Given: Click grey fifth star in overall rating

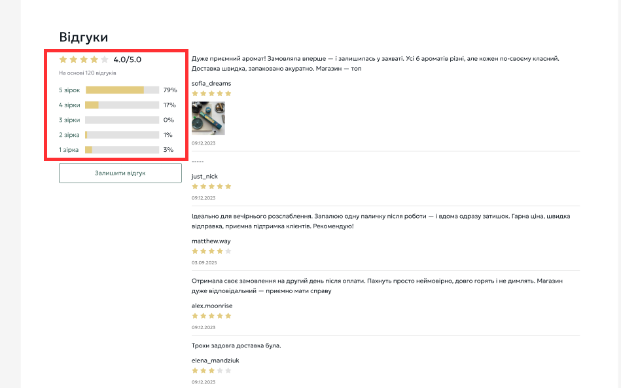Looking at the screenshot, I should [104, 60].
